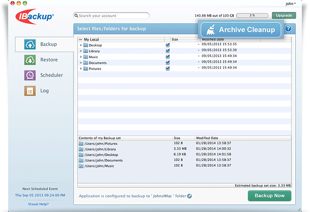Select the Documents folder icon

[85, 63]
